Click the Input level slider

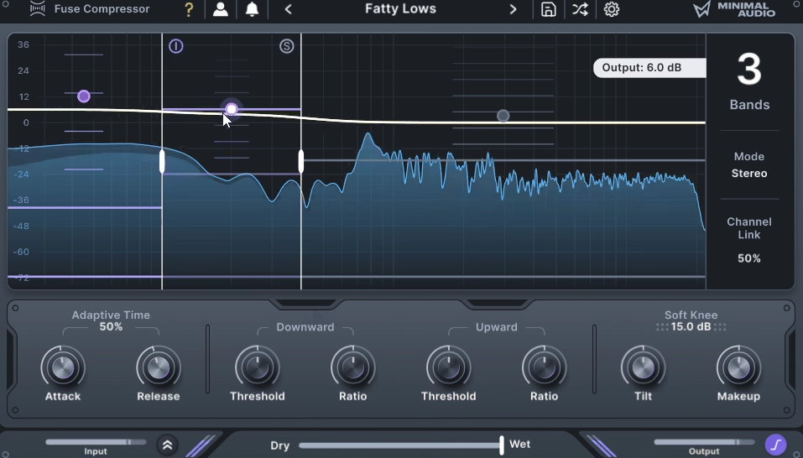click(x=96, y=442)
